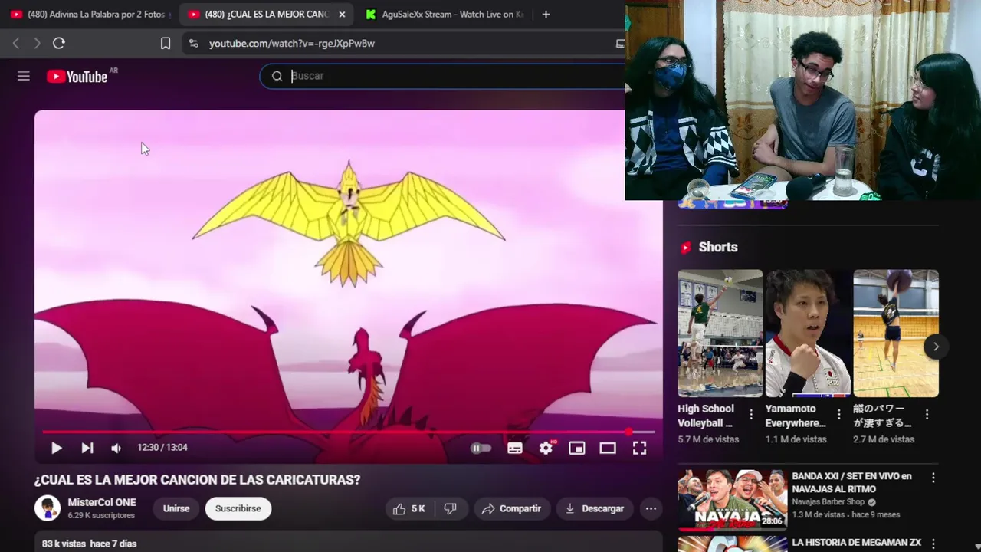981x552 pixels.
Task: Click the search magnifier icon in search box
Action: click(277, 76)
